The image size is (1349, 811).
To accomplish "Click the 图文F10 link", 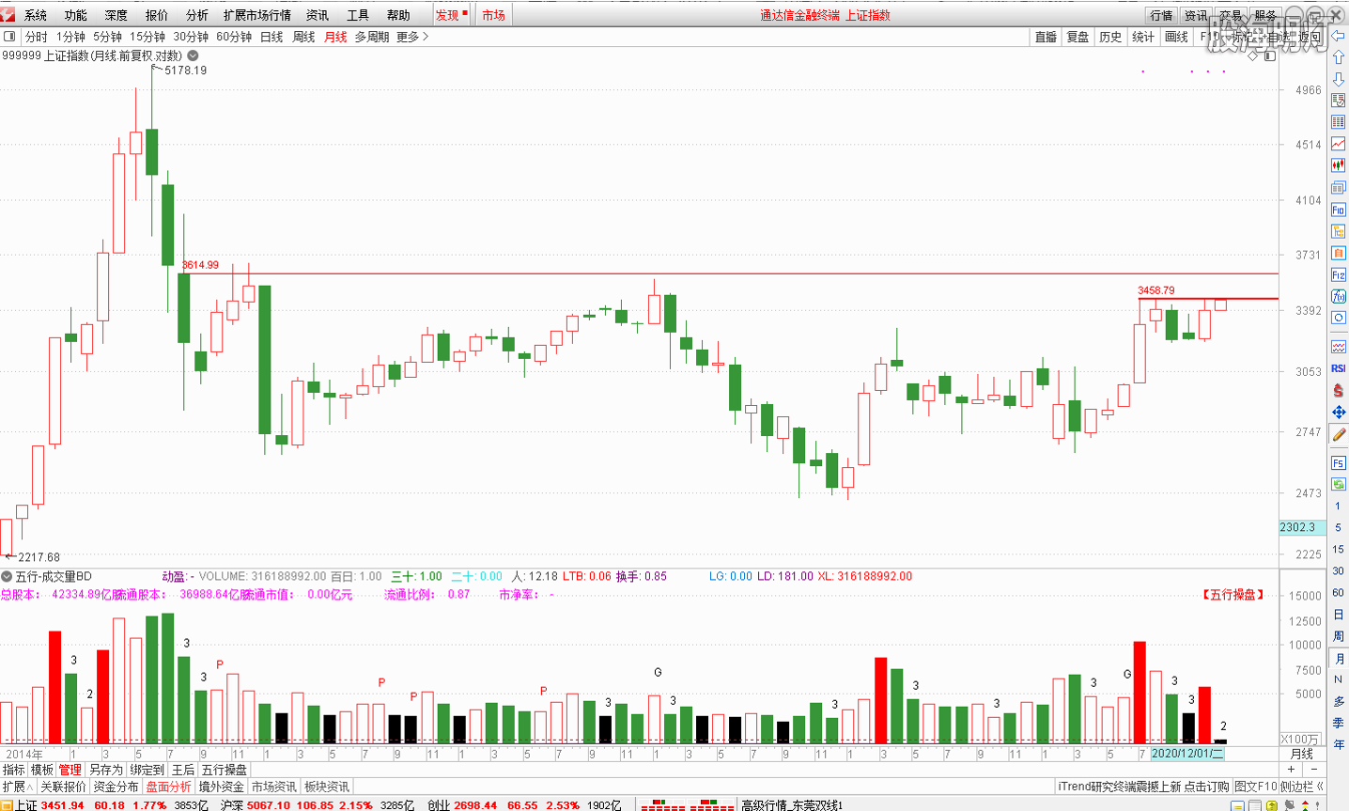I will [1256, 787].
